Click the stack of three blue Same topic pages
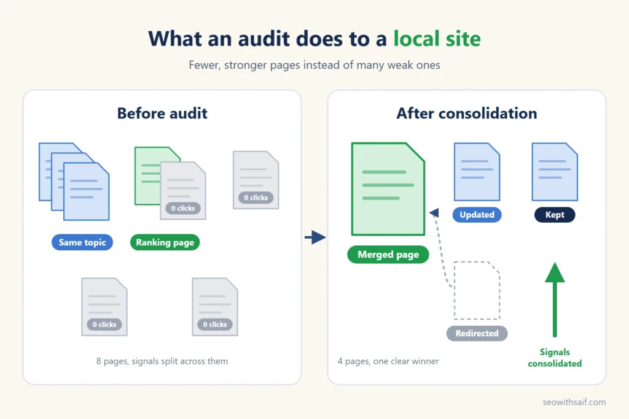This screenshot has width=629, height=419. tap(74, 182)
